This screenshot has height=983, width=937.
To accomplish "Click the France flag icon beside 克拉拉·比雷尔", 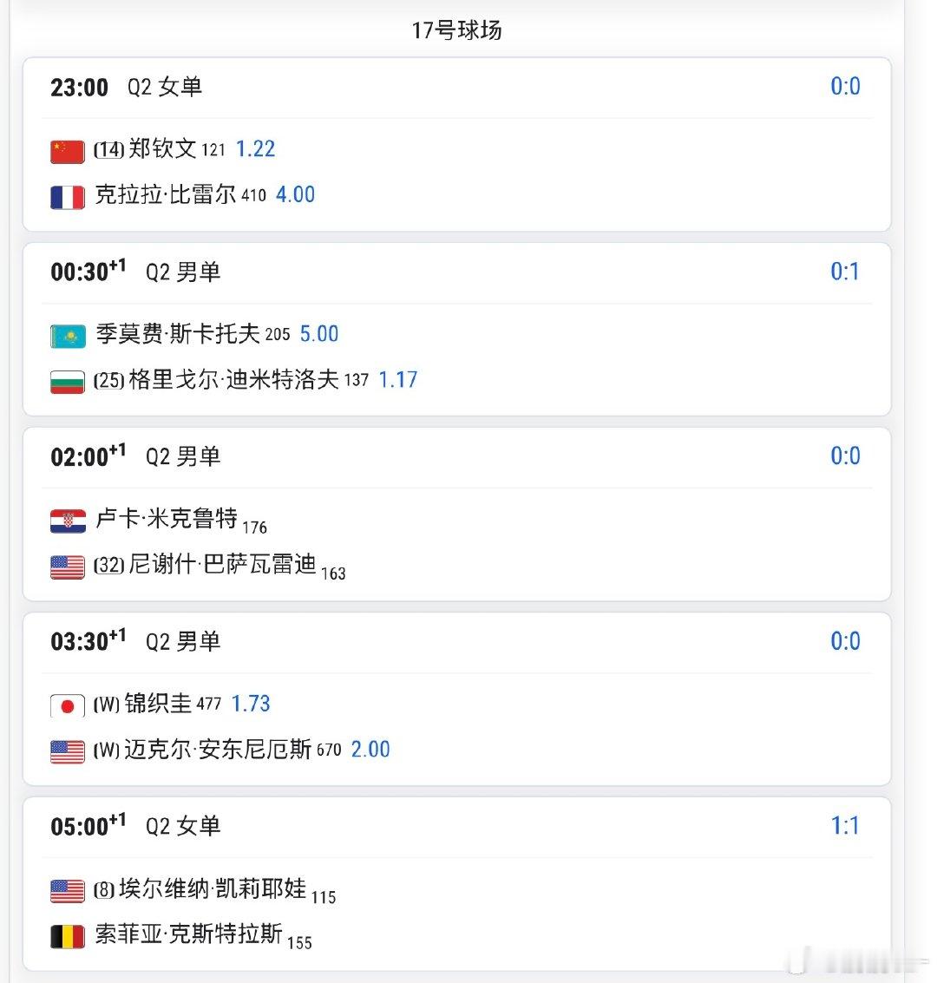I will pyautogui.click(x=68, y=198).
